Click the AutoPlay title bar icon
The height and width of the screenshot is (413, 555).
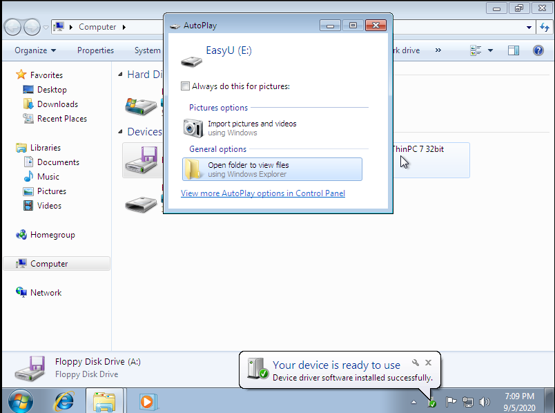(x=175, y=26)
